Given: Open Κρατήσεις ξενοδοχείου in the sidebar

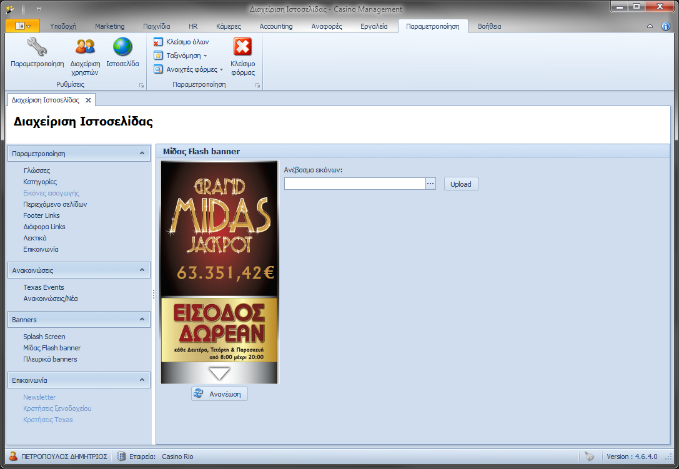Looking at the screenshot, I should tap(57, 409).
